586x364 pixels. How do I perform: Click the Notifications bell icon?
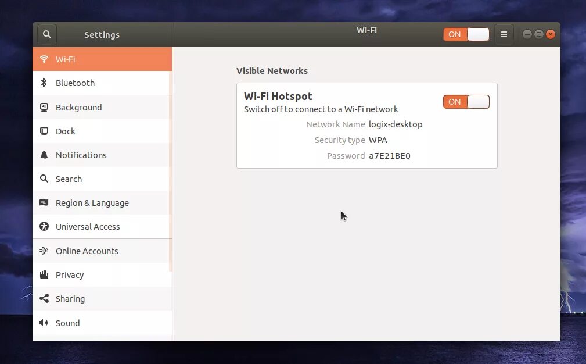tap(44, 155)
